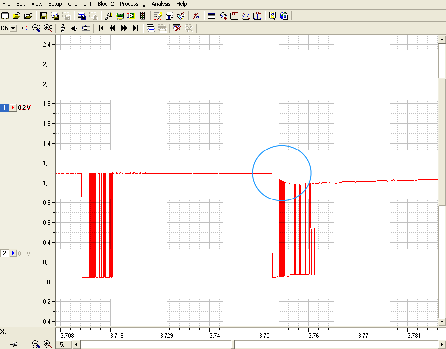
Task: Click the horizontal scrollbar right arrow
Action: (x=442, y=345)
